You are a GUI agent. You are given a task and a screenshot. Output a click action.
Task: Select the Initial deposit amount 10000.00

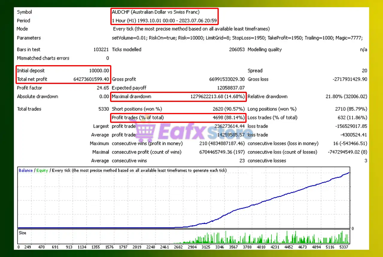[99, 71]
